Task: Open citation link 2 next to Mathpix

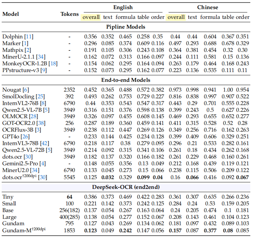Action: (28, 50)
